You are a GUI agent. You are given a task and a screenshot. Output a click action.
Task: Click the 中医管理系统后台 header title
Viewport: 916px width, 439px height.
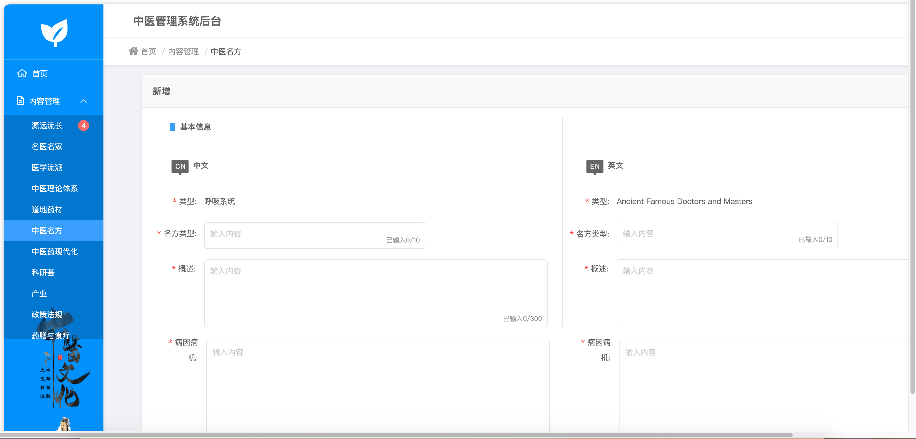click(x=177, y=21)
